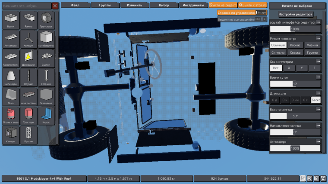Image resolution: width=328 pixels, height=184 pixels.
Task: Open the Авиация propeller category
Action: [28, 39]
